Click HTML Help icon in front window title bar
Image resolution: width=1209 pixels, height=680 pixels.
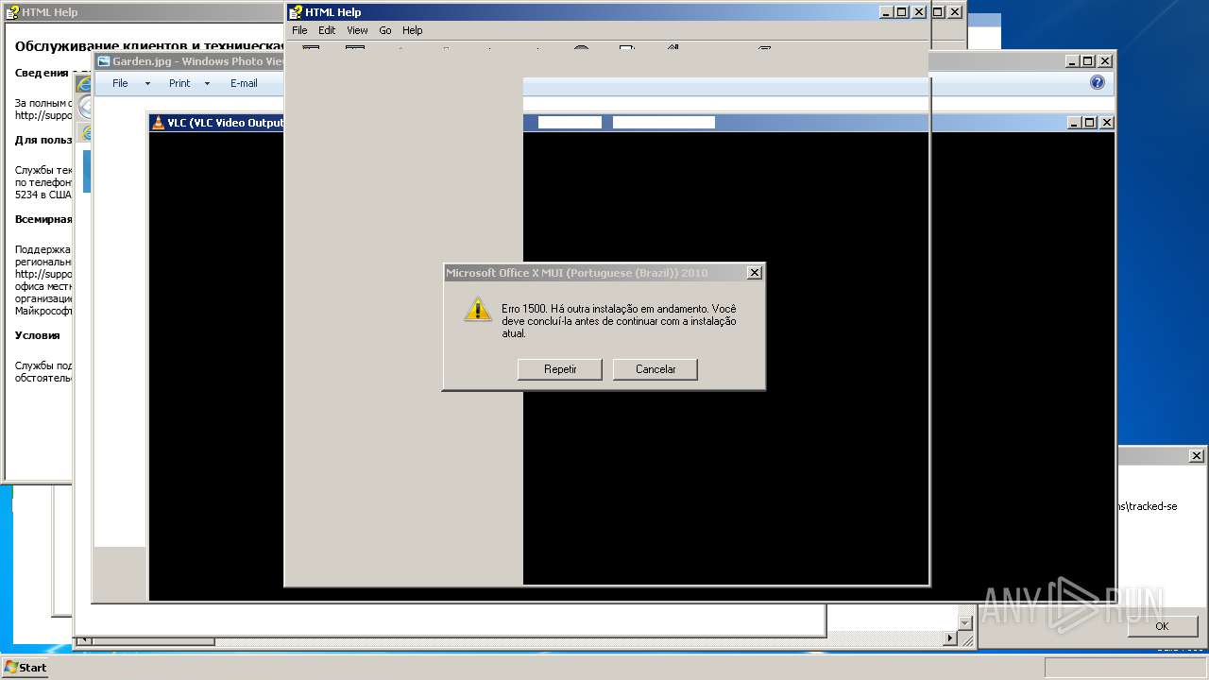[x=296, y=12]
